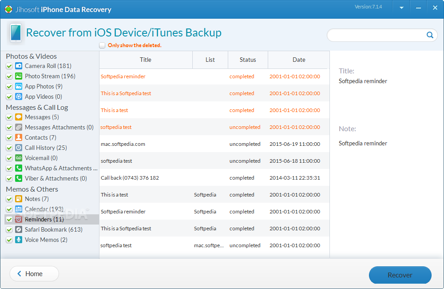Click the Safari Bookmark compass icon

[x=19, y=229]
